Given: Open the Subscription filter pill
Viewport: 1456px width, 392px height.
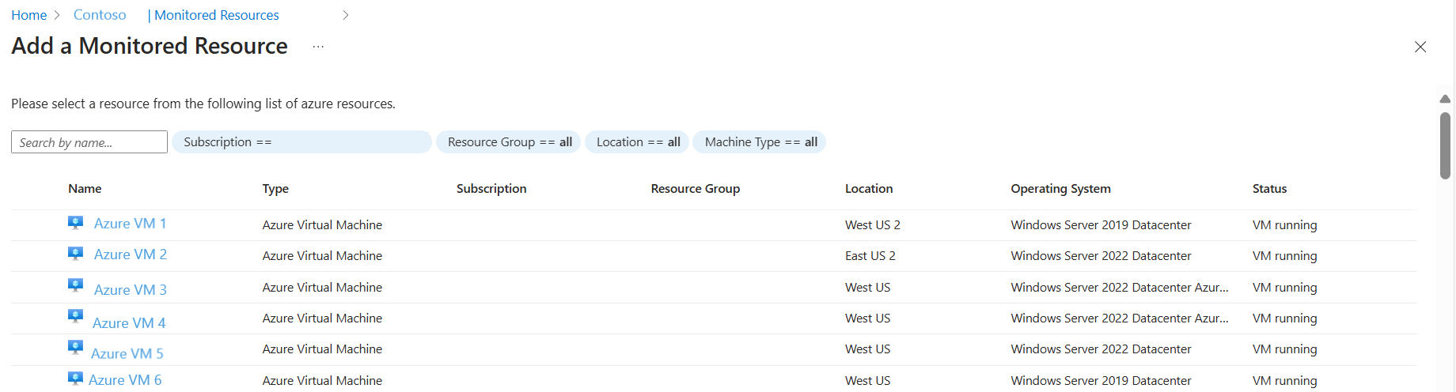Looking at the screenshot, I should [x=301, y=142].
